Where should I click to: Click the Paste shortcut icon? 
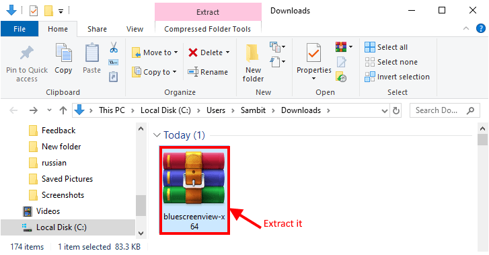(113, 77)
